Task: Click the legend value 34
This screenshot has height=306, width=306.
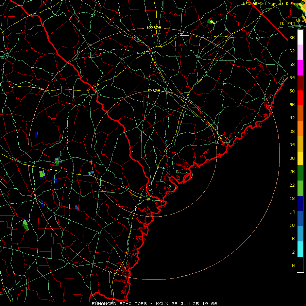Action: click(292, 144)
